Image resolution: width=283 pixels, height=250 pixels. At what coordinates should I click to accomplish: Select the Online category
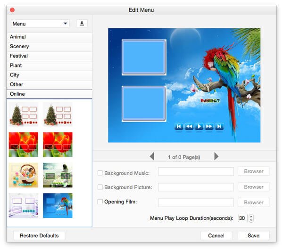(49, 94)
